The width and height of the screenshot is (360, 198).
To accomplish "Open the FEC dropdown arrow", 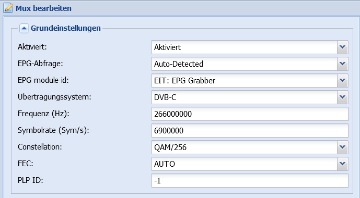I will [x=343, y=164].
